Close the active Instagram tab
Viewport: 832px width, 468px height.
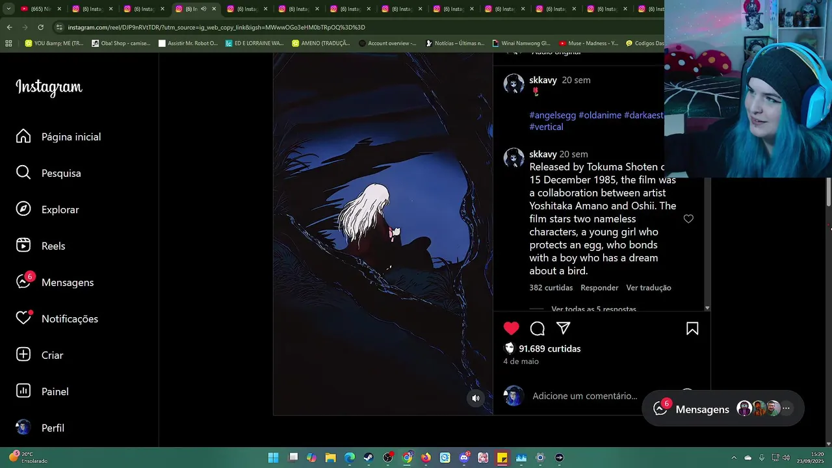coord(214,9)
